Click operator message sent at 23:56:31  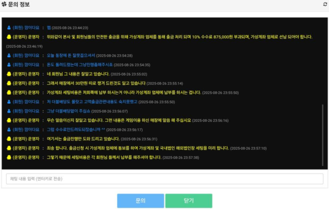pos(83,139)
